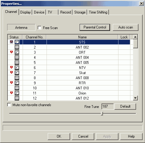Enable the Free Scan checkbox
Screen dimensions: 145x143
tap(39, 28)
